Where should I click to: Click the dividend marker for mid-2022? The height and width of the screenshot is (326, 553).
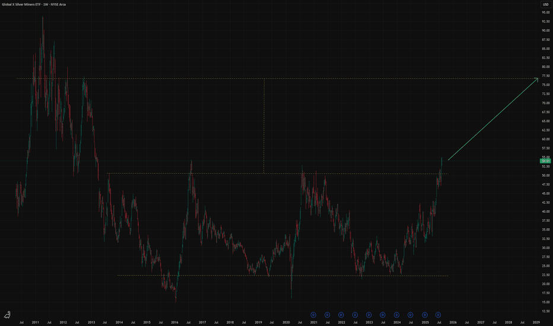(x=355, y=315)
